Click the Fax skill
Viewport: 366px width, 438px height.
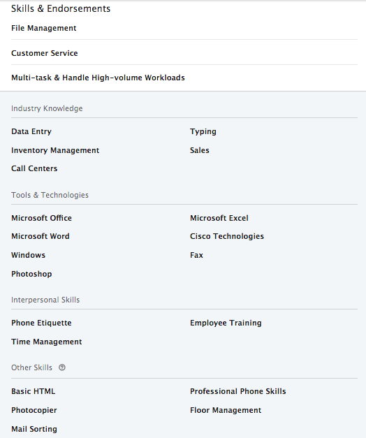tap(196, 255)
